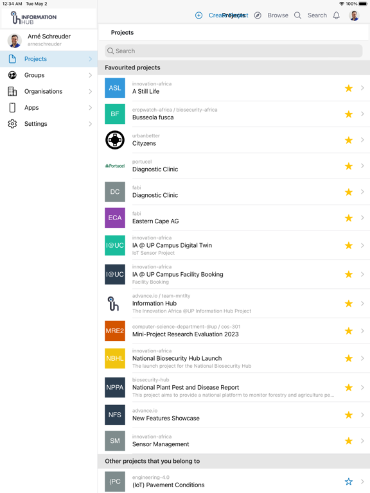Click the Browse compass icon

tap(258, 15)
